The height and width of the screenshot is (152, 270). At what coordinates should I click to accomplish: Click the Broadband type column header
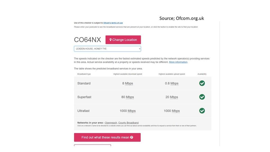click(84, 74)
